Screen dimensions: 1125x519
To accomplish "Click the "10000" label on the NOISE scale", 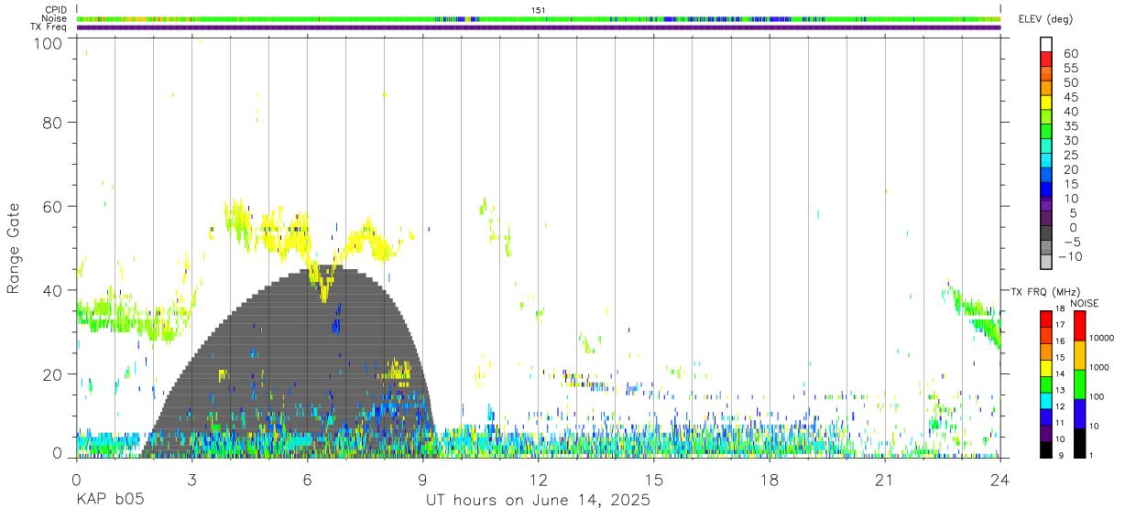I will (x=1101, y=338).
